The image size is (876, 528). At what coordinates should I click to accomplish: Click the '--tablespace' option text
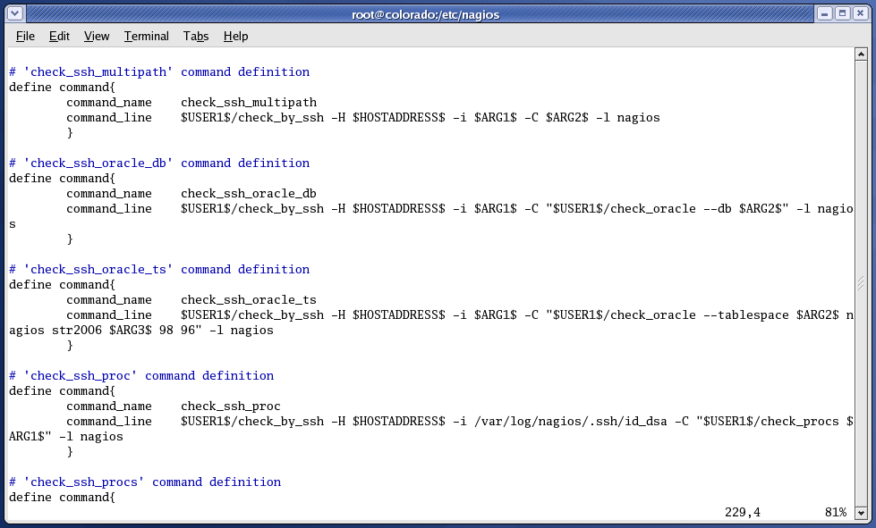[746, 315]
